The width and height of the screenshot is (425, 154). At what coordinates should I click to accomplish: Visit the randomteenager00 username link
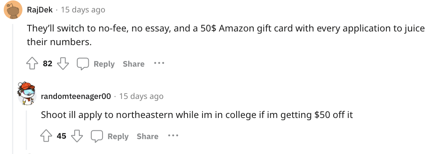[76, 96]
